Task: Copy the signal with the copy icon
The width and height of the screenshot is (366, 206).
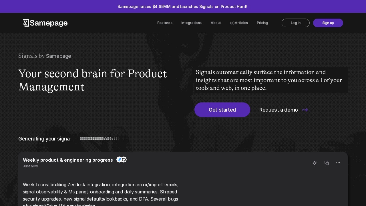Action: tap(327, 163)
